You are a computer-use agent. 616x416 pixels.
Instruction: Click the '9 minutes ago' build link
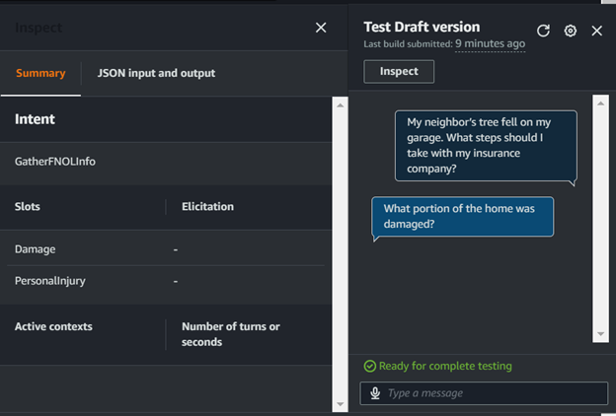click(x=490, y=43)
